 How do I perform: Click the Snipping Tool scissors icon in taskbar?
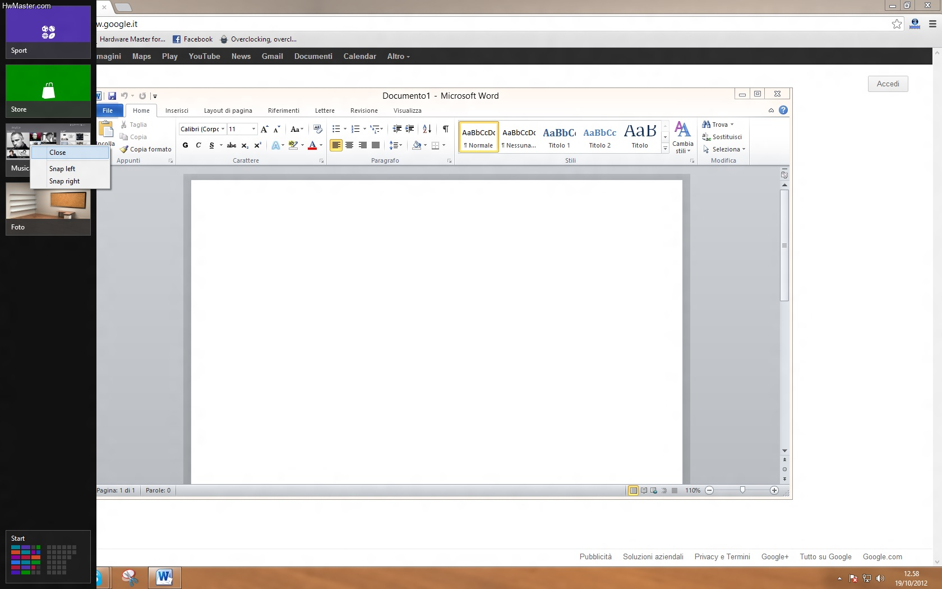(130, 577)
